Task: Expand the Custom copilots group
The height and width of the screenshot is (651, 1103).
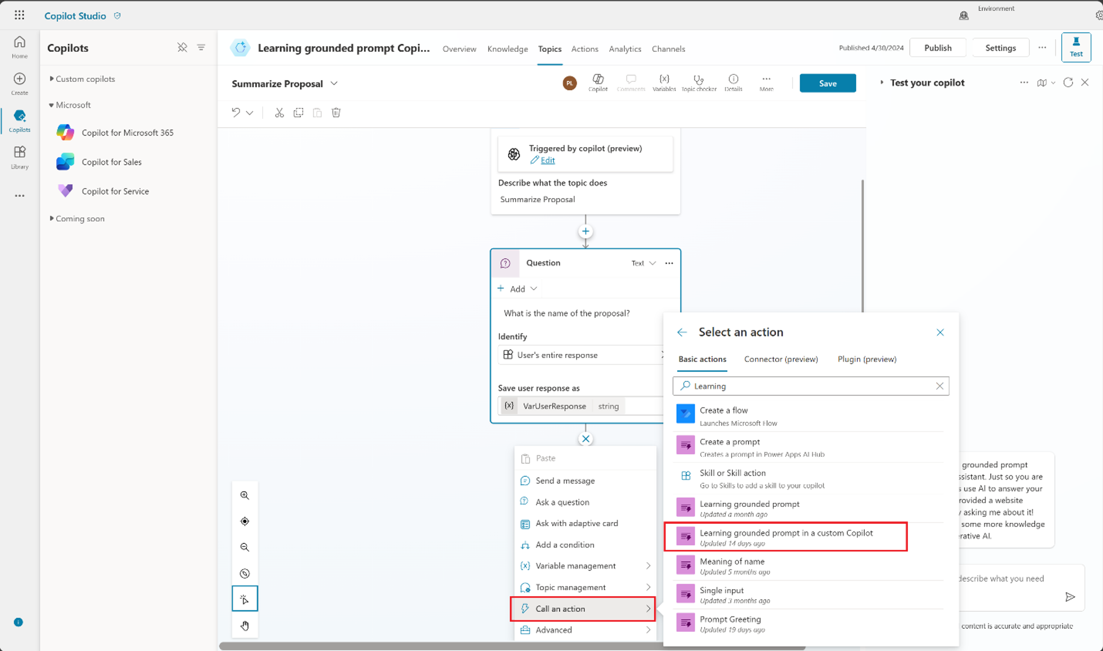Action: pyautogui.click(x=51, y=79)
